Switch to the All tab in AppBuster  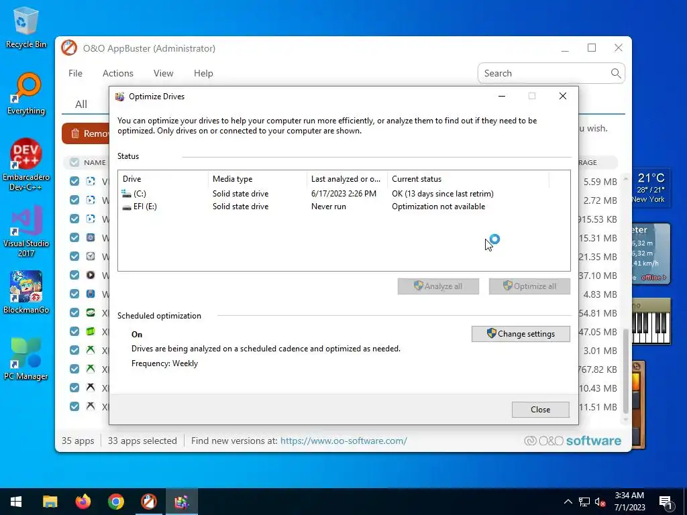pos(81,104)
